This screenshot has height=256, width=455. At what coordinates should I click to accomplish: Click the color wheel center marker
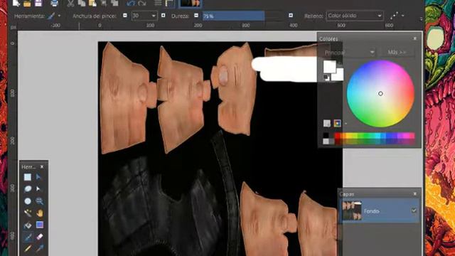(380, 93)
